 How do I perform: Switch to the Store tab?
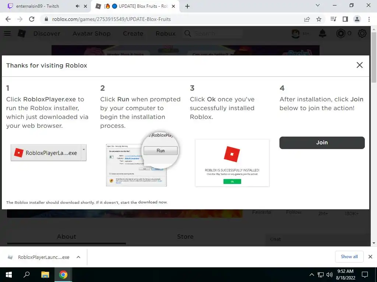(186, 237)
